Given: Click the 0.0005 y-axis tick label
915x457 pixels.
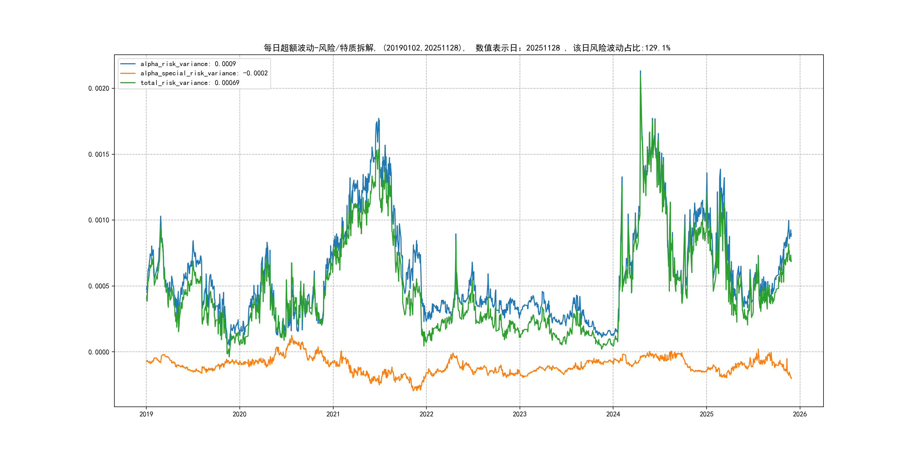Looking at the screenshot, I should pos(99,286).
